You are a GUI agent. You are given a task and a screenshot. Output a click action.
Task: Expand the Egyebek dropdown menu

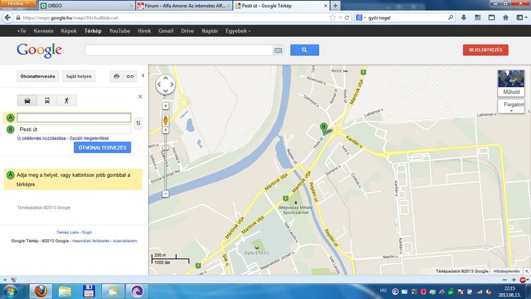(x=238, y=31)
